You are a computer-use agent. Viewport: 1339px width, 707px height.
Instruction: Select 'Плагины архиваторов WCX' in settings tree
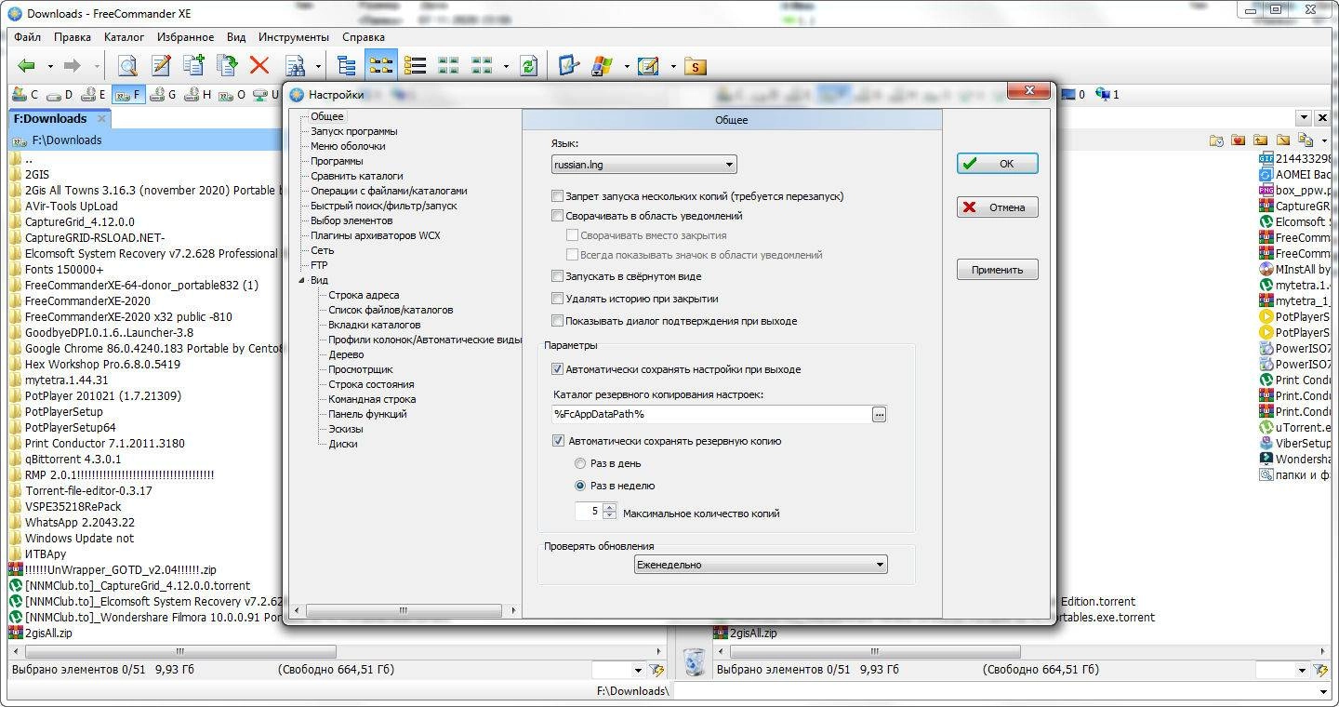tap(376, 235)
